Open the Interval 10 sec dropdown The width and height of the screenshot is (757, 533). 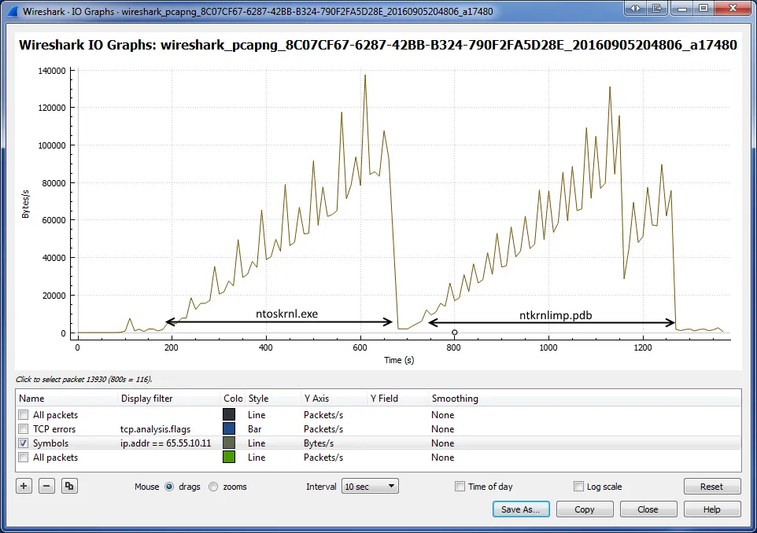[370, 486]
